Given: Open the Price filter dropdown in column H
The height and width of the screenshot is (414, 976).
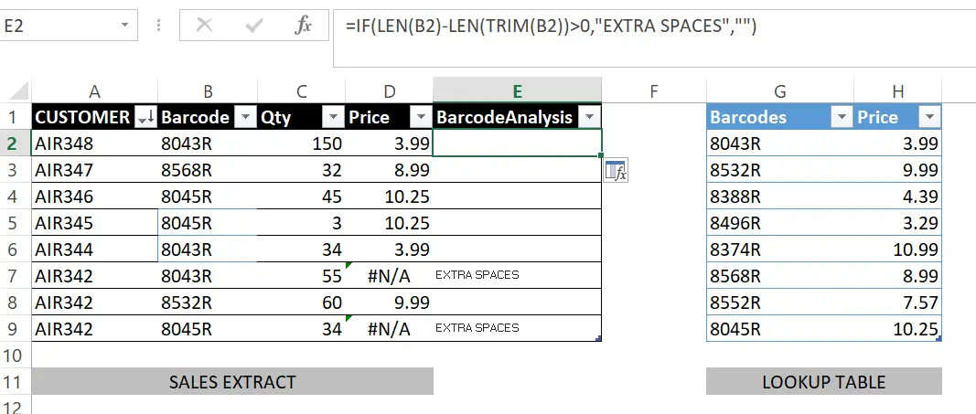Looking at the screenshot, I should (x=930, y=117).
